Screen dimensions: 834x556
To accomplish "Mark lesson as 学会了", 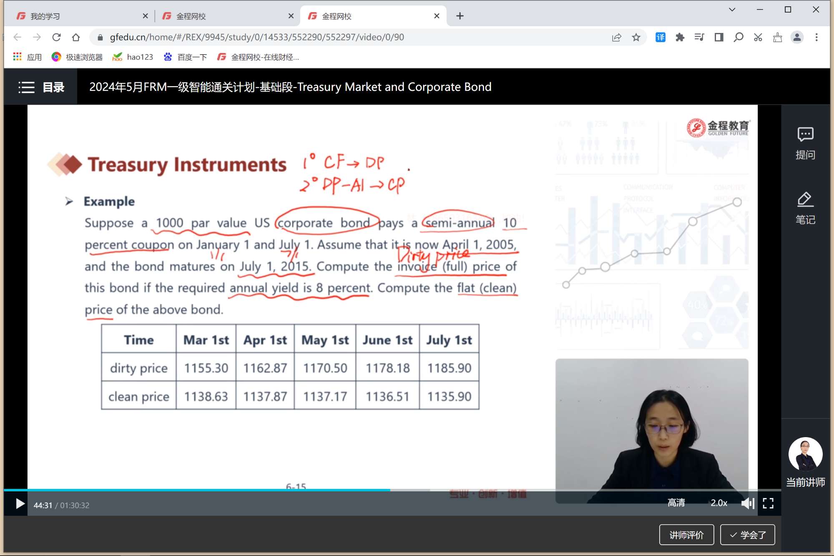I will pos(747,535).
